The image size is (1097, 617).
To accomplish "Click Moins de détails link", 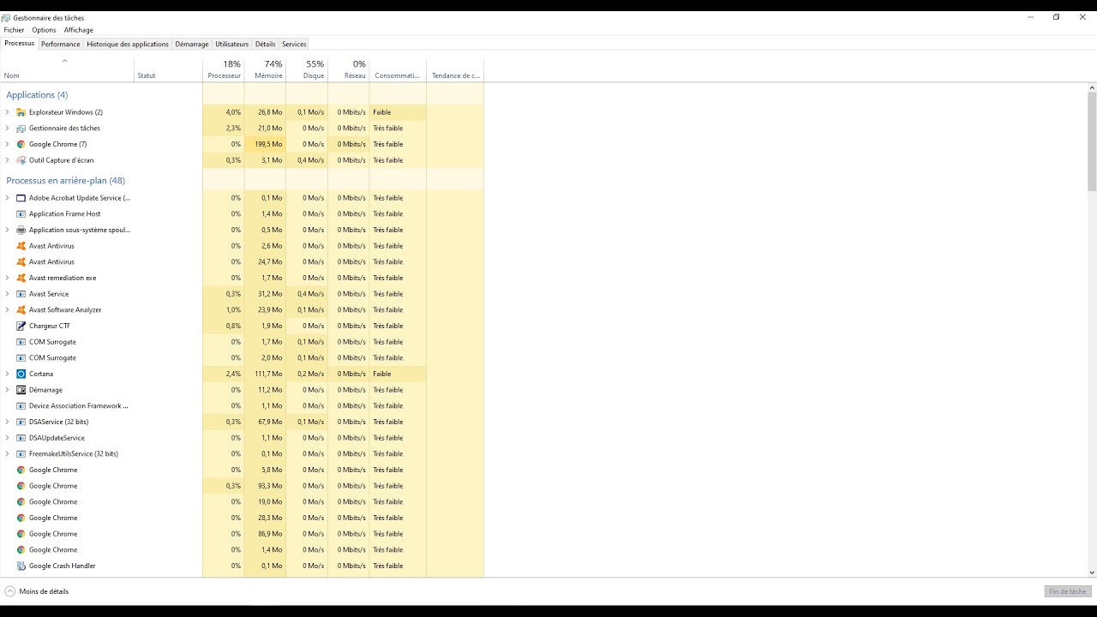I will click(44, 591).
